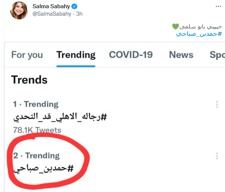Click the 78.1K Tweets count

point(36,130)
